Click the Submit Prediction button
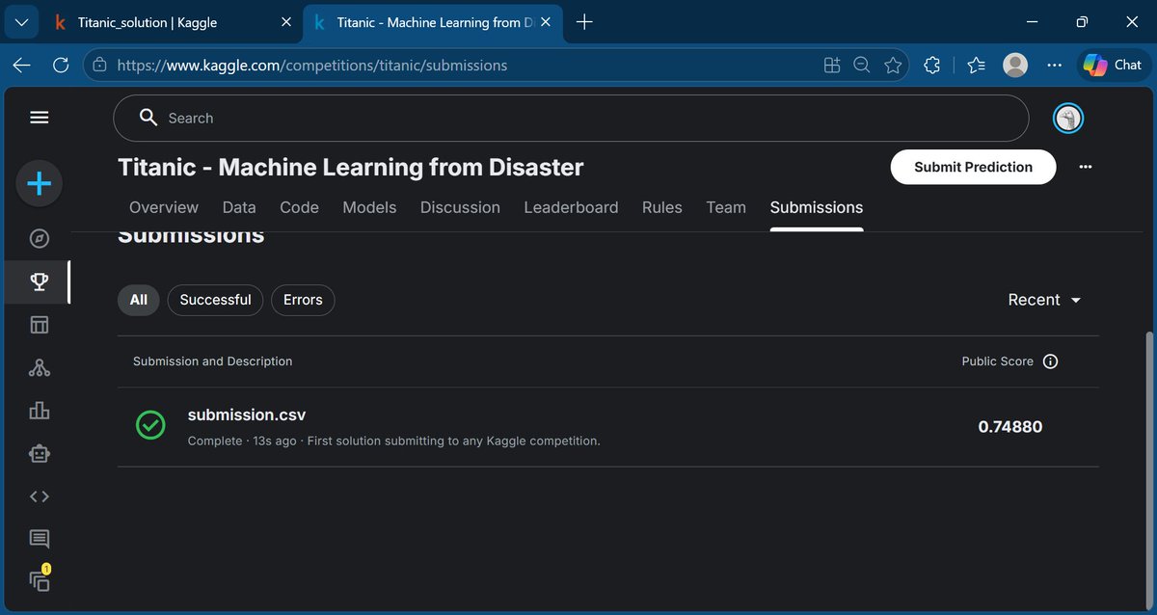This screenshot has width=1157, height=615. coord(973,167)
